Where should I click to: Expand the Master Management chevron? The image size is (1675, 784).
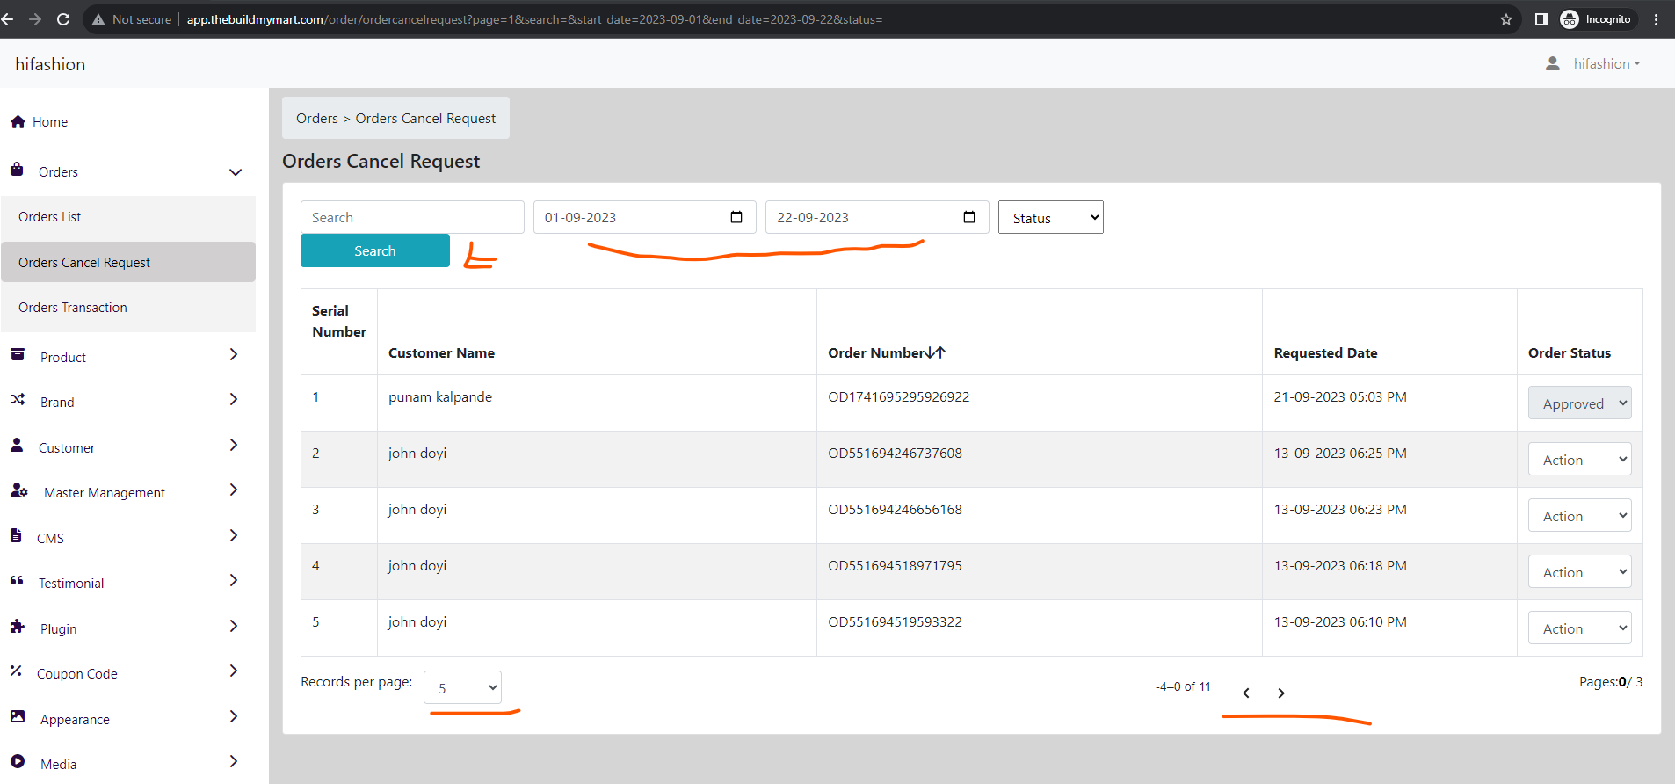234,490
